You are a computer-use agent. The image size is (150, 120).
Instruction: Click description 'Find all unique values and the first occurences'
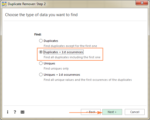[x=88, y=80]
